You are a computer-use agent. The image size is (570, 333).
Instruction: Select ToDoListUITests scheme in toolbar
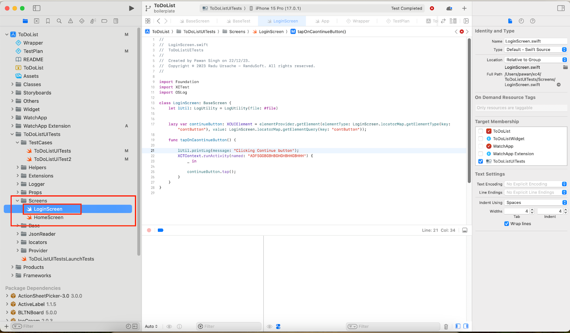coord(222,8)
